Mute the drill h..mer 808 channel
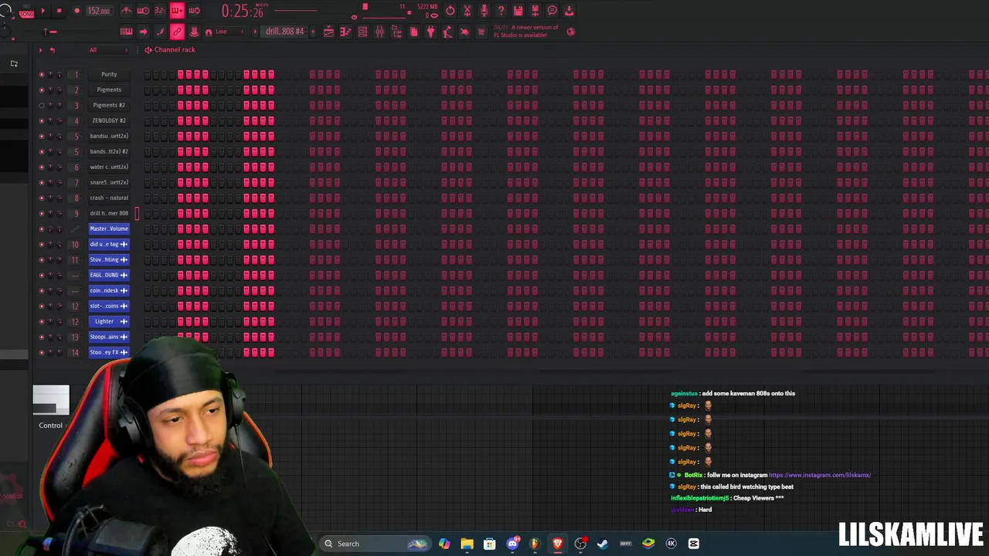This screenshot has width=989, height=556. (x=42, y=213)
